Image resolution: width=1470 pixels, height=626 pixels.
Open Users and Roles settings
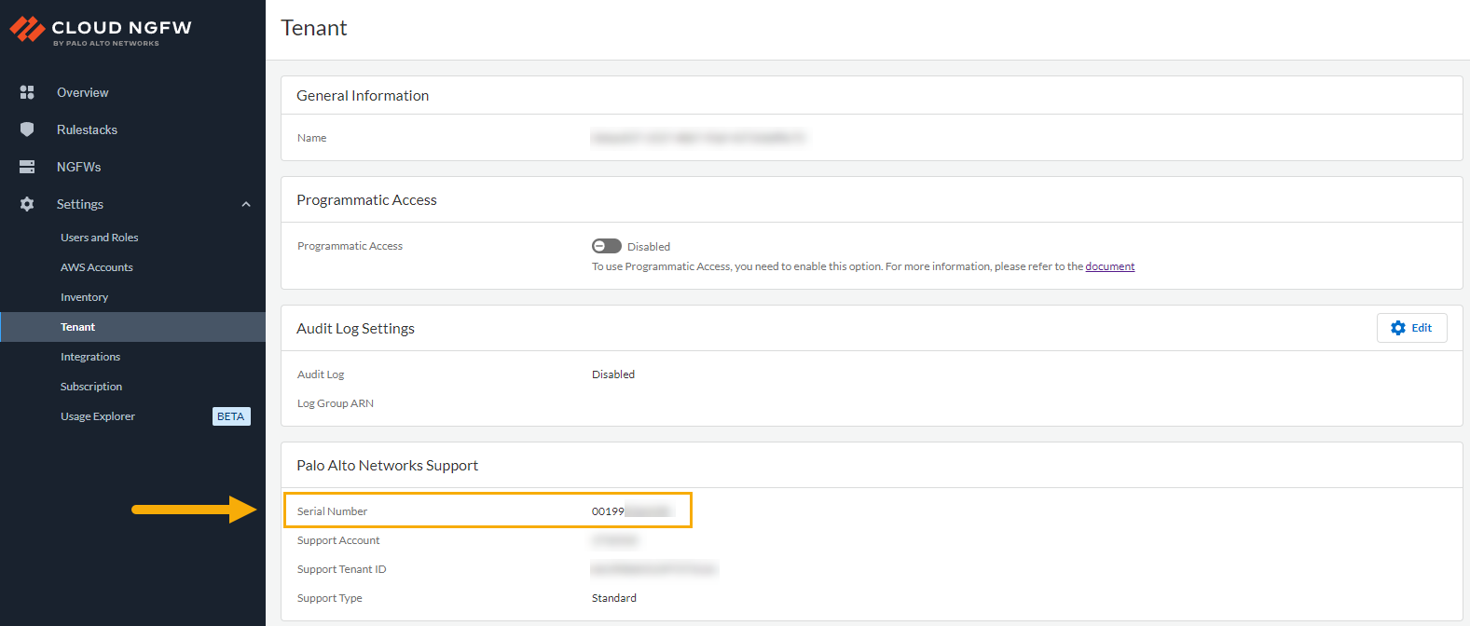pyautogui.click(x=99, y=238)
